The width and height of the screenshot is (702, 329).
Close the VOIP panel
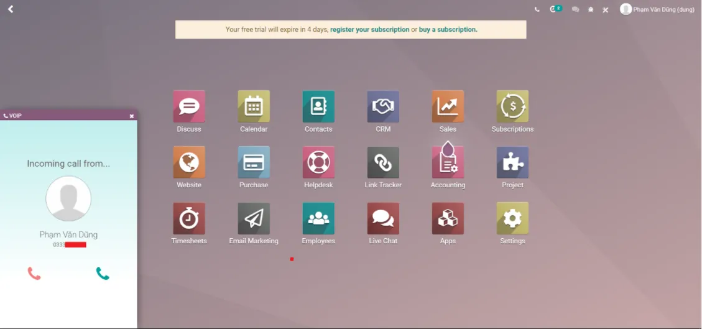[132, 116]
